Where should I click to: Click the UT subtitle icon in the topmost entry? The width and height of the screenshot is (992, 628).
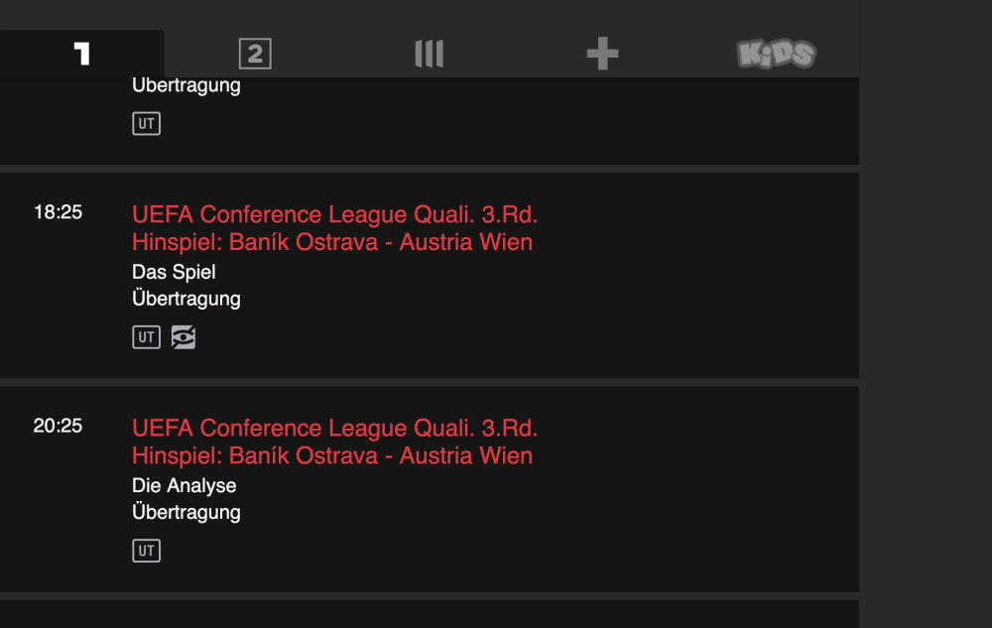click(x=146, y=124)
